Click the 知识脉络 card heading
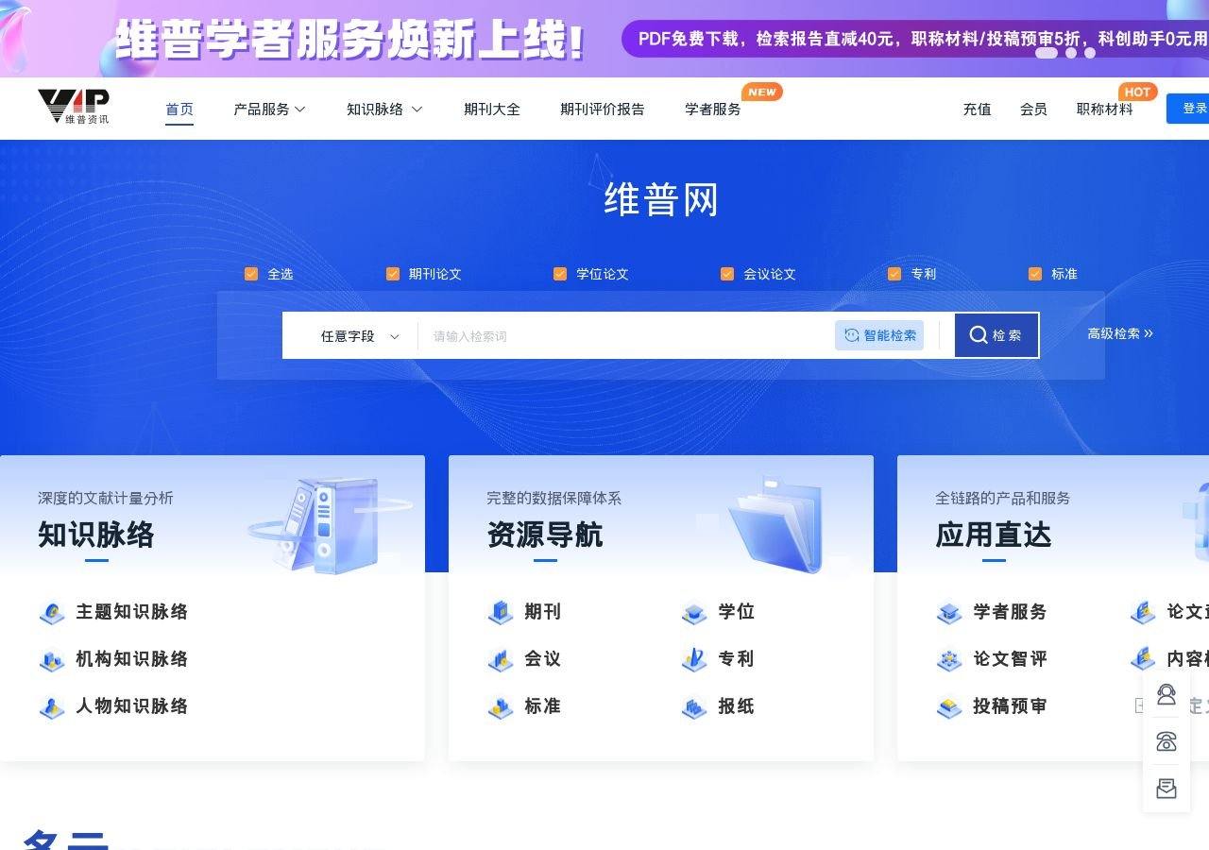Screen dimensions: 1209x850 click(x=95, y=535)
